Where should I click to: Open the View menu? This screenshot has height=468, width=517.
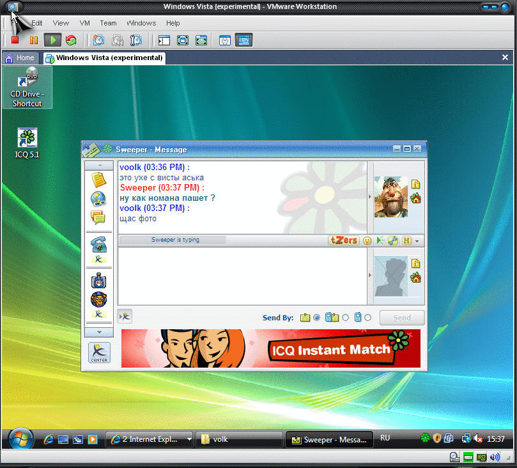[61, 23]
